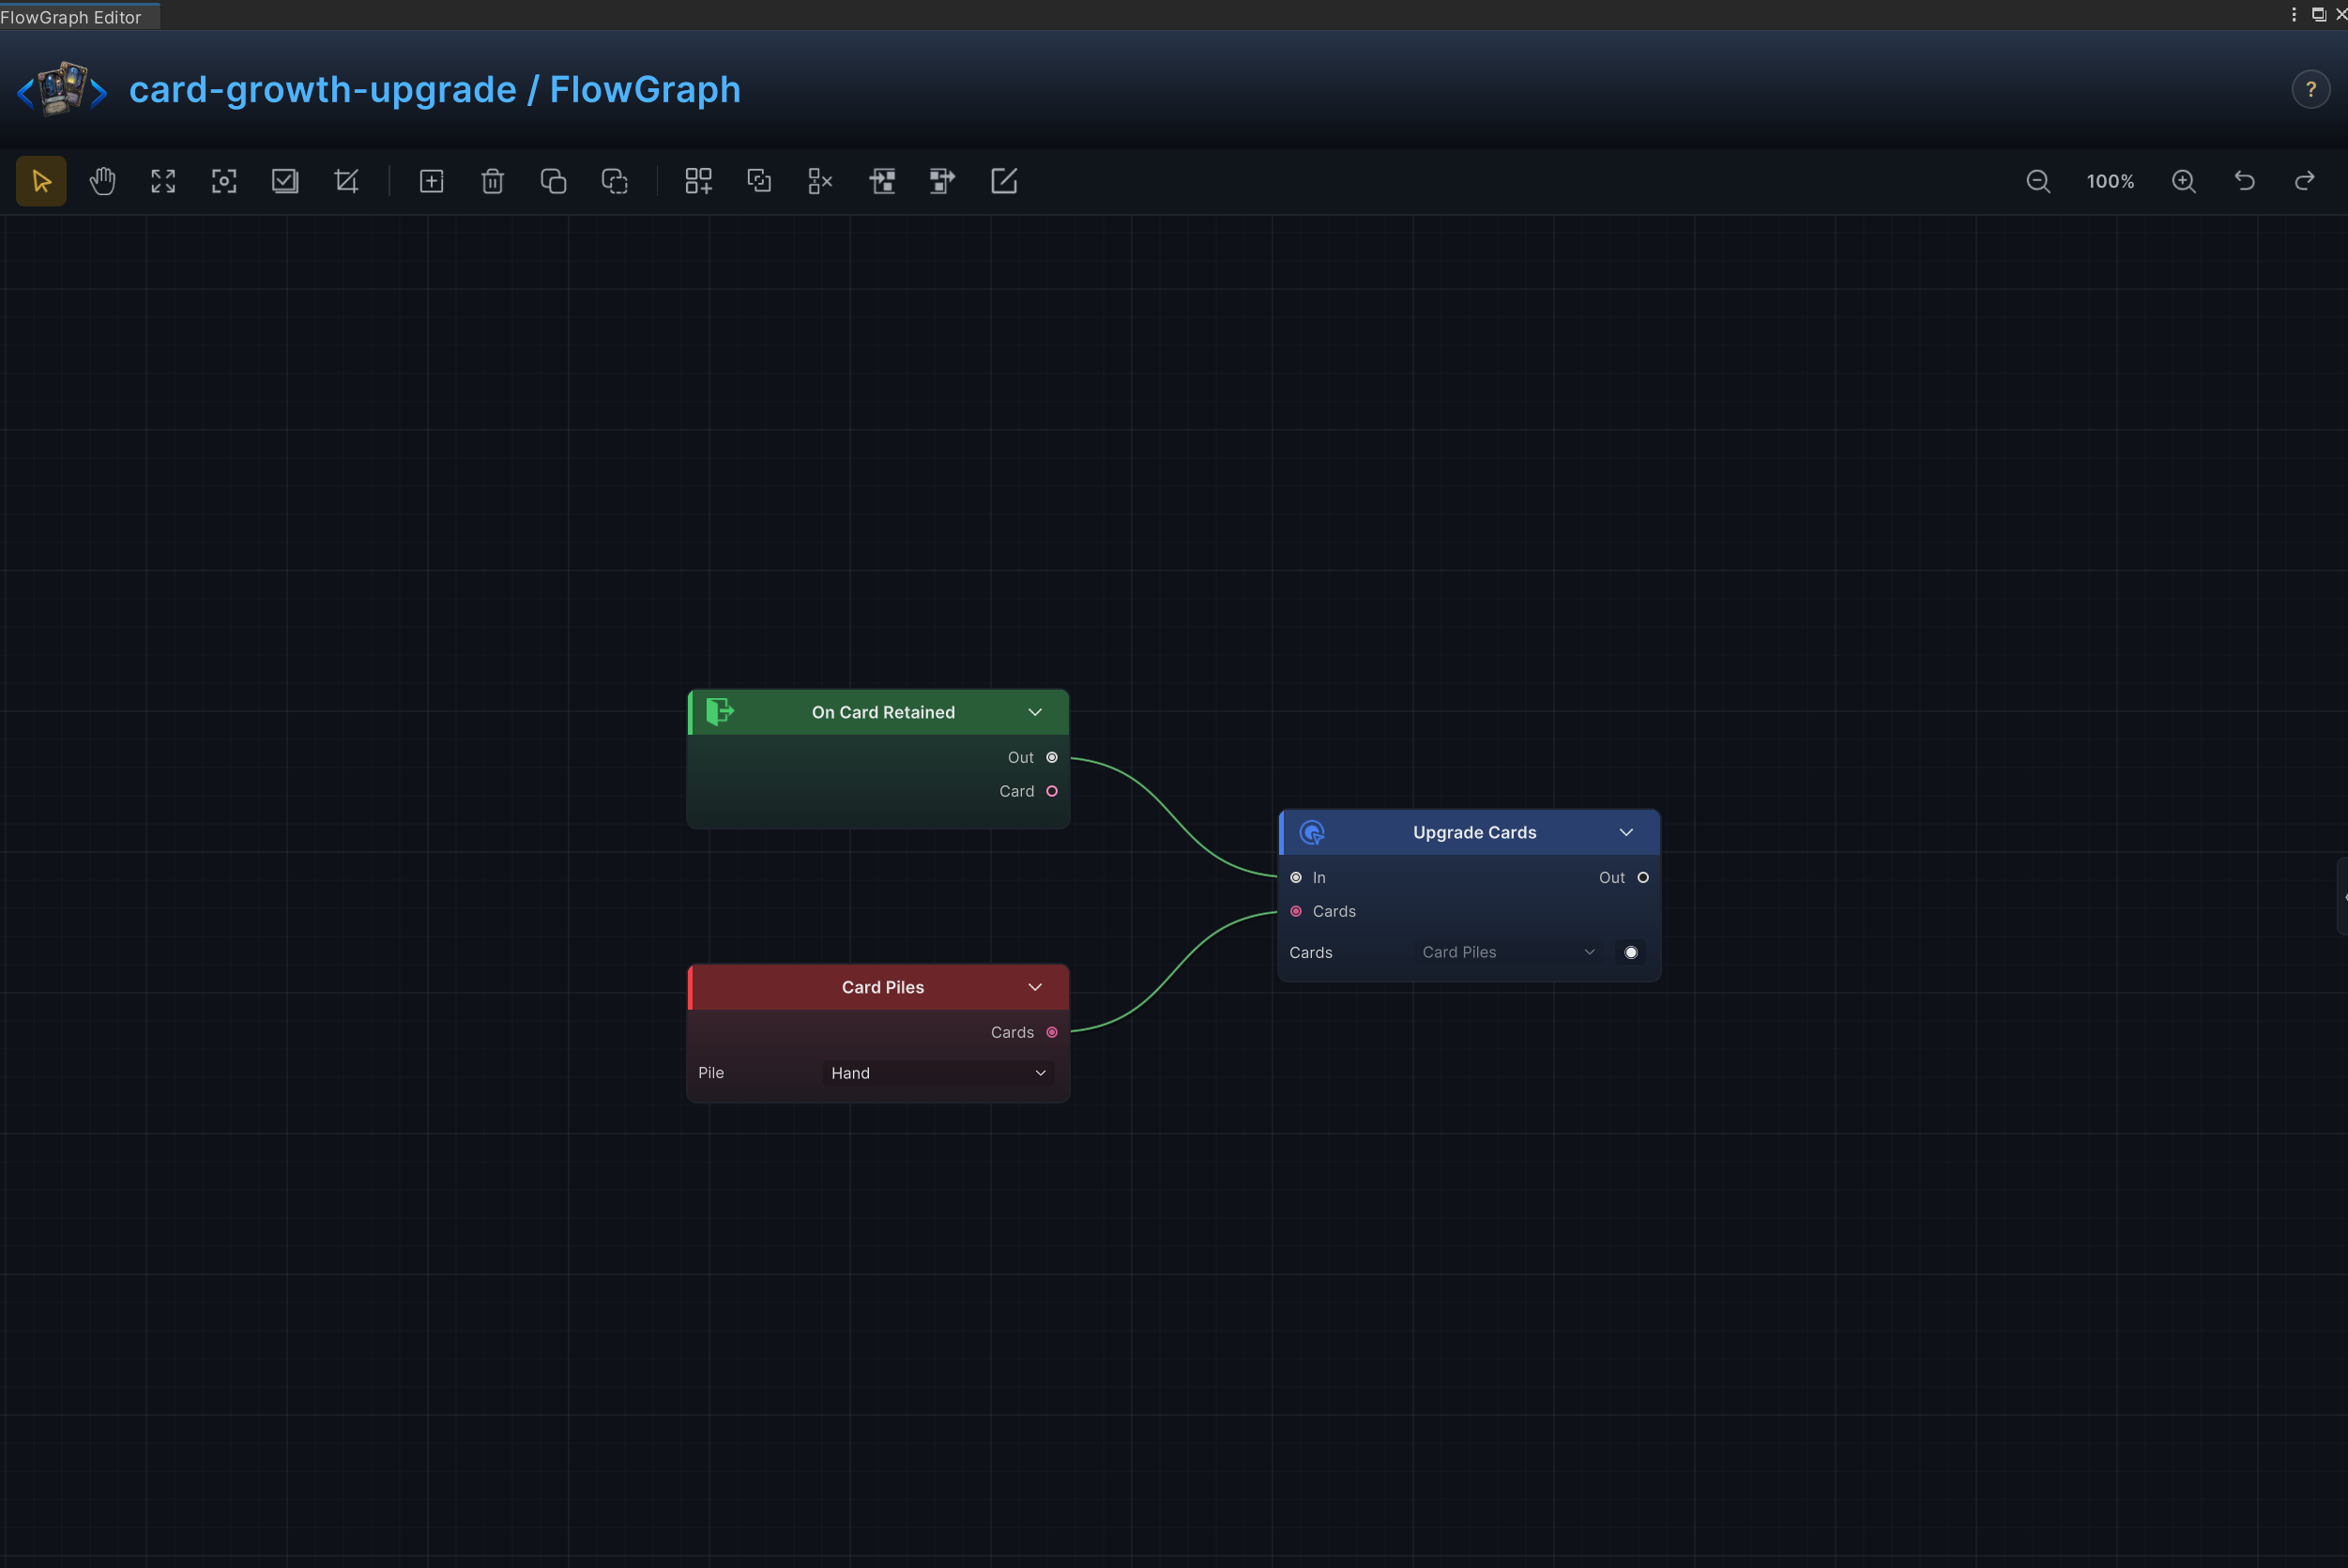
Task: Activate the selection arrow tool
Action: pos(41,181)
